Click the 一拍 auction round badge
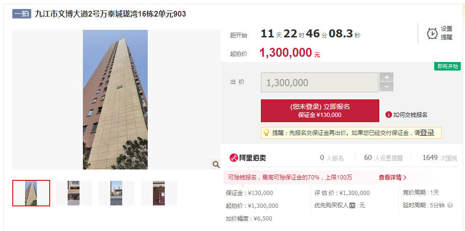 [x=22, y=14]
